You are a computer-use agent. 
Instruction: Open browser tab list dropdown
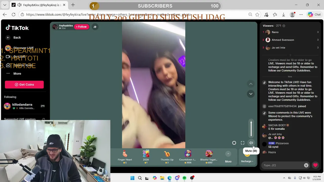(5, 5)
